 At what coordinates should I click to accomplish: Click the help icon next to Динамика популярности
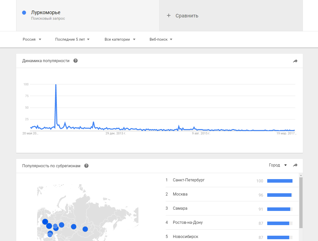76,61
